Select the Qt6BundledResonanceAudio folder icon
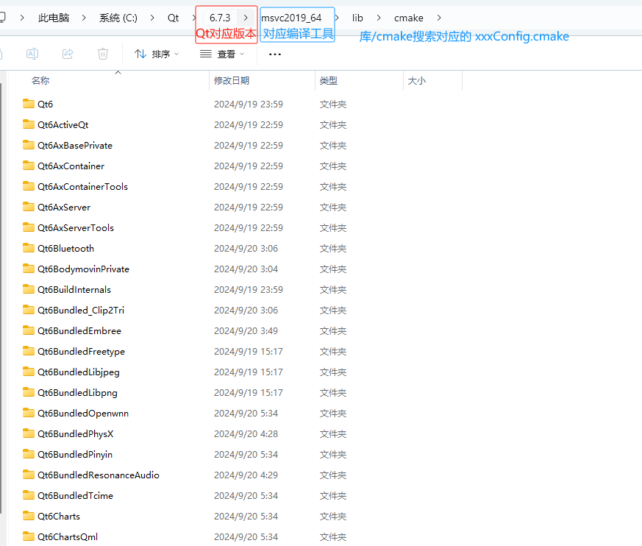This screenshot has height=546, width=642. click(x=29, y=475)
